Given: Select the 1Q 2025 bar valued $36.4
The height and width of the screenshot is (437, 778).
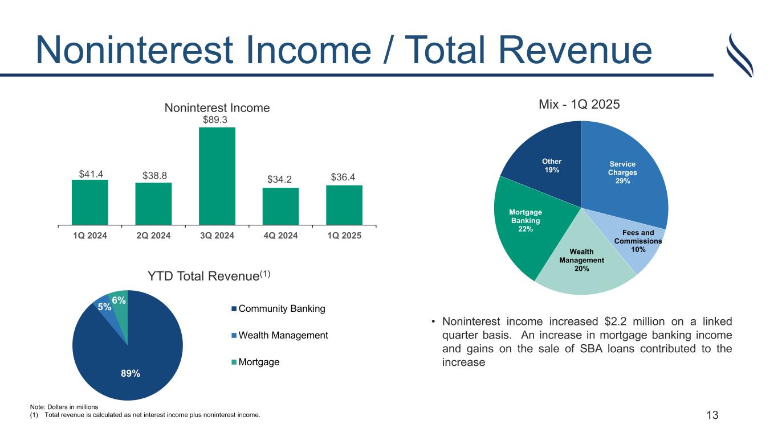Looking at the screenshot, I should 344,205.
